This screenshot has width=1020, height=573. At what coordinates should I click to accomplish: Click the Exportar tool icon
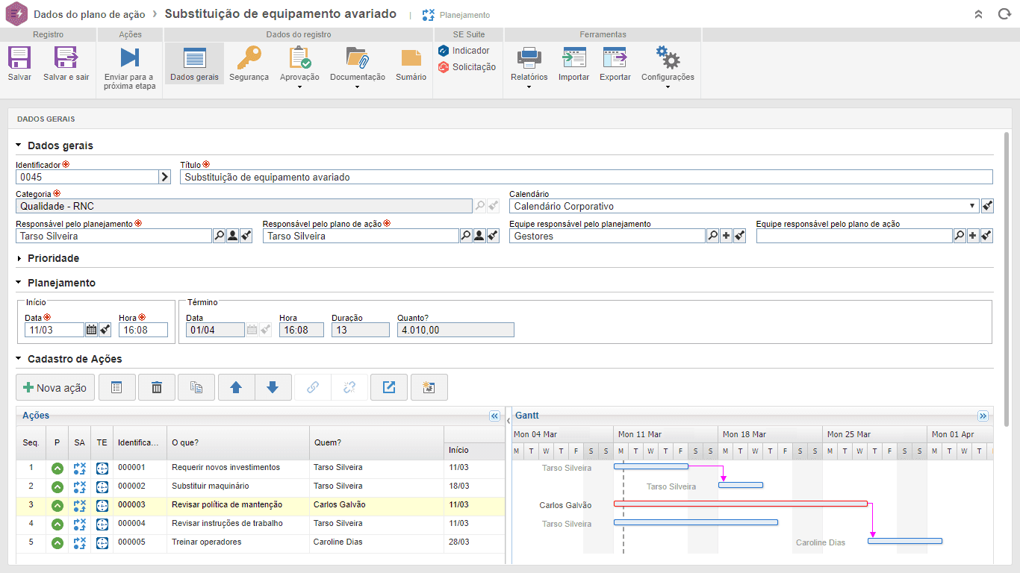(x=615, y=57)
